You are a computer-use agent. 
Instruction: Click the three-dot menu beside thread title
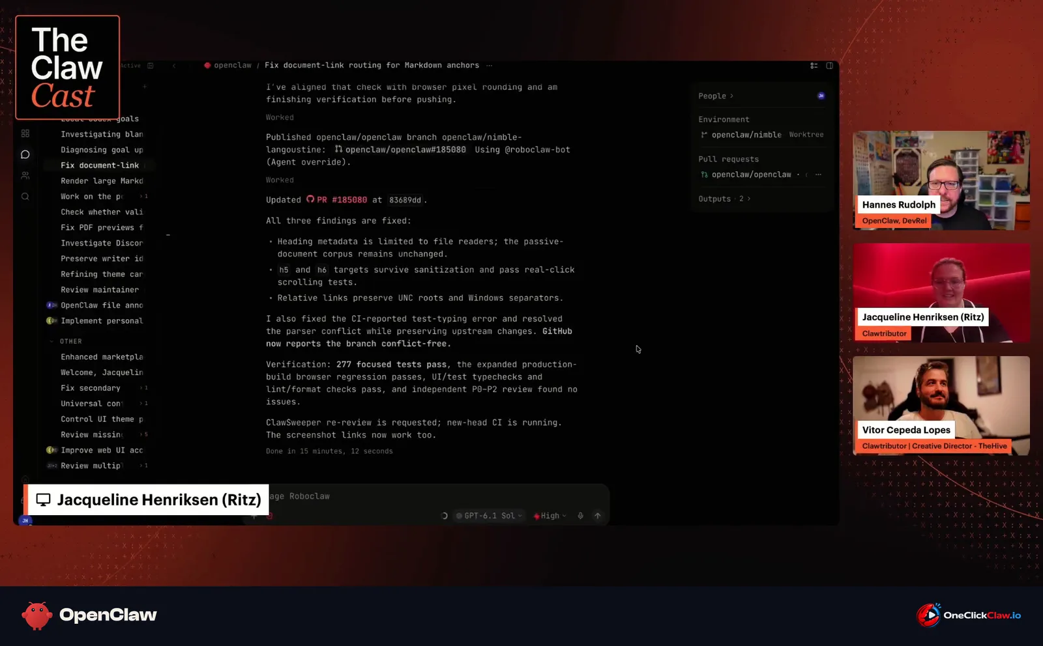pyautogui.click(x=490, y=65)
